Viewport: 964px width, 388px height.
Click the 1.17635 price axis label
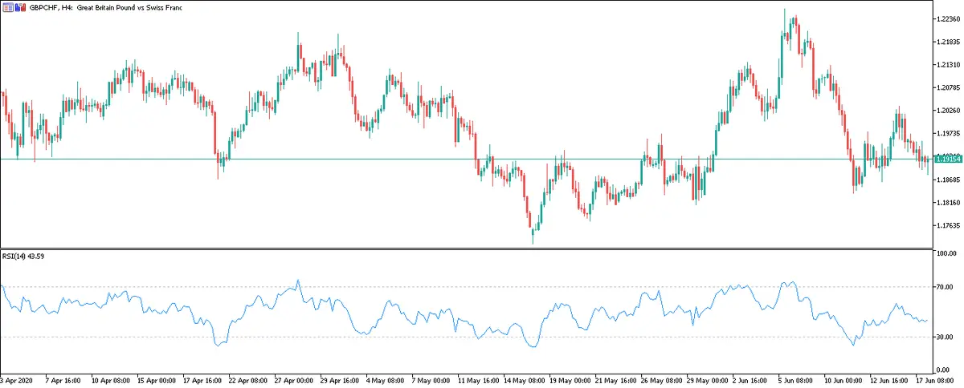[x=948, y=225]
